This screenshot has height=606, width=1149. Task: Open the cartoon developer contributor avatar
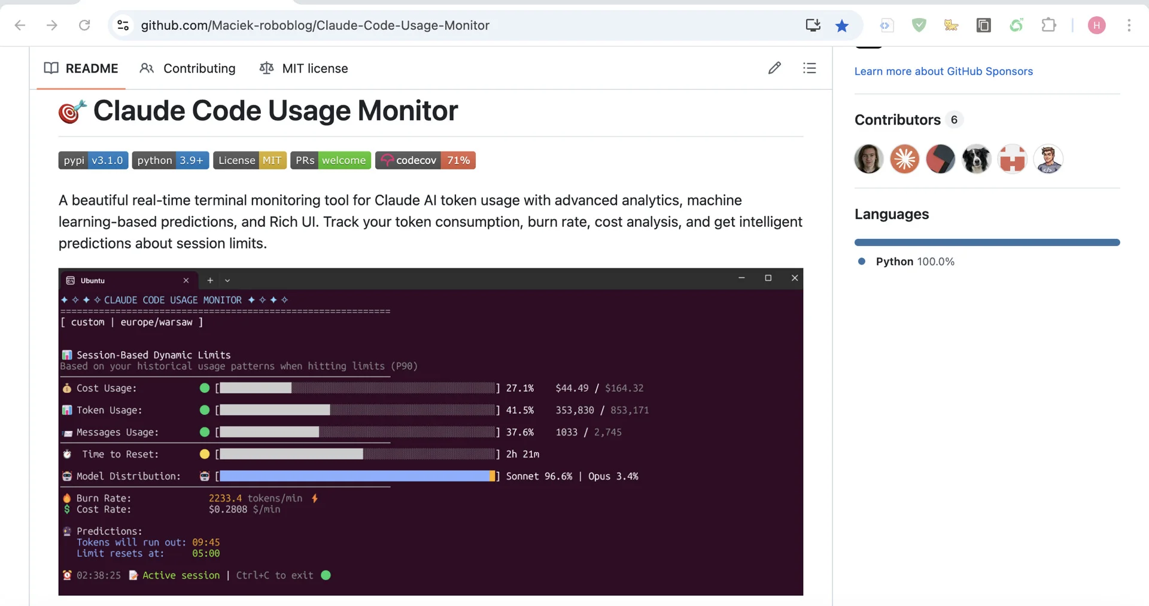click(1048, 159)
